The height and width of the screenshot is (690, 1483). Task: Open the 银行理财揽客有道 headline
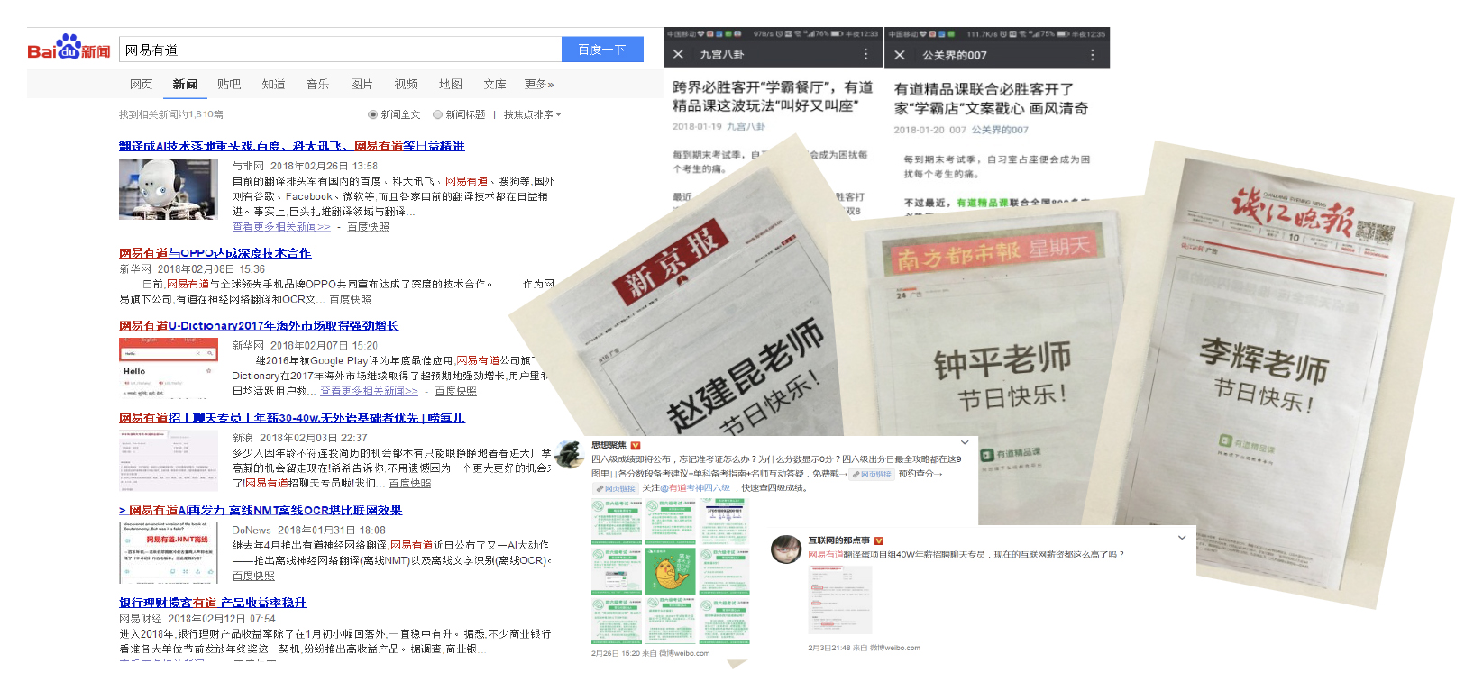point(213,603)
